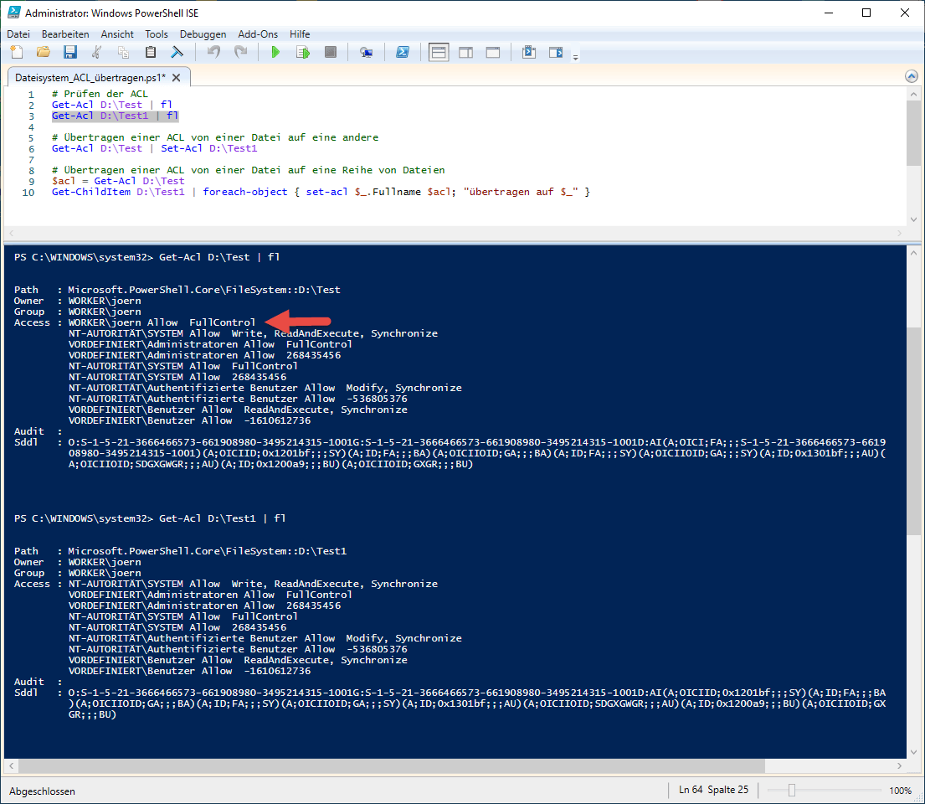Show the Script Pane on the right
925x804 pixels.
465,52
